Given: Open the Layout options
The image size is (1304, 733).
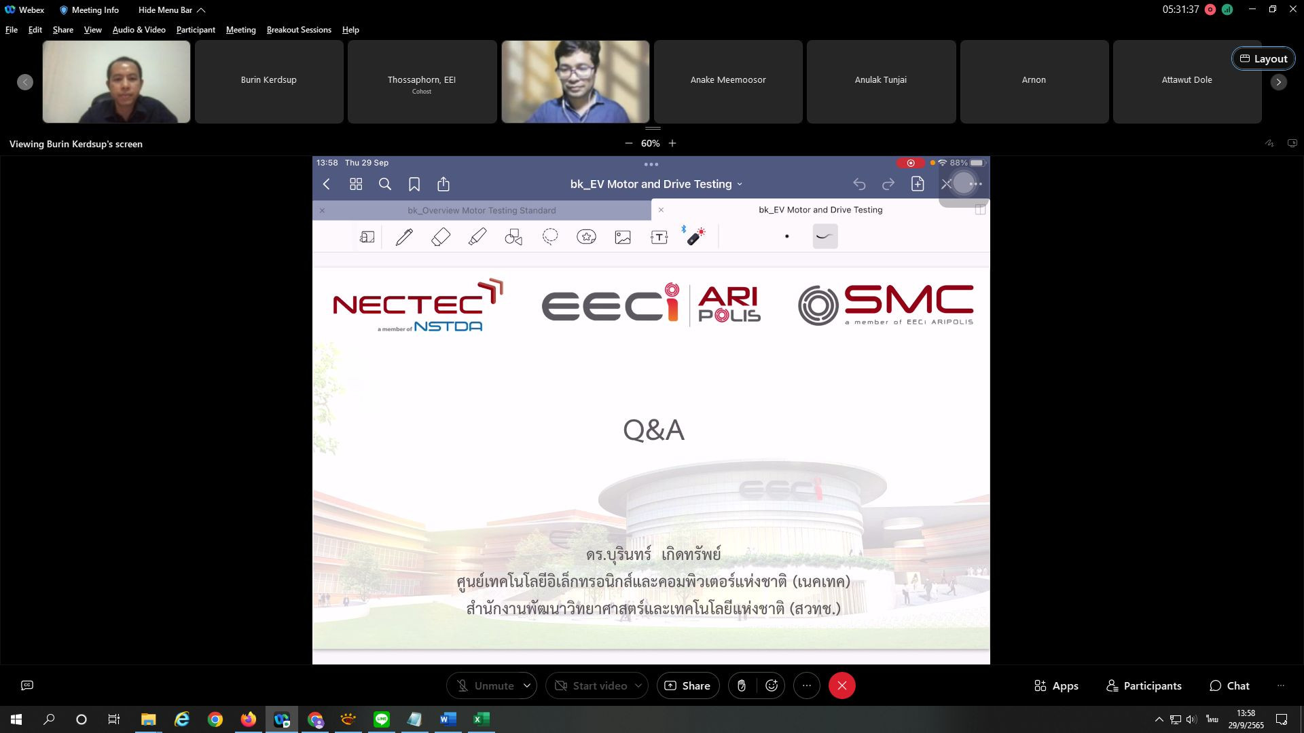Looking at the screenshot, I should (x=1263, y=58).
